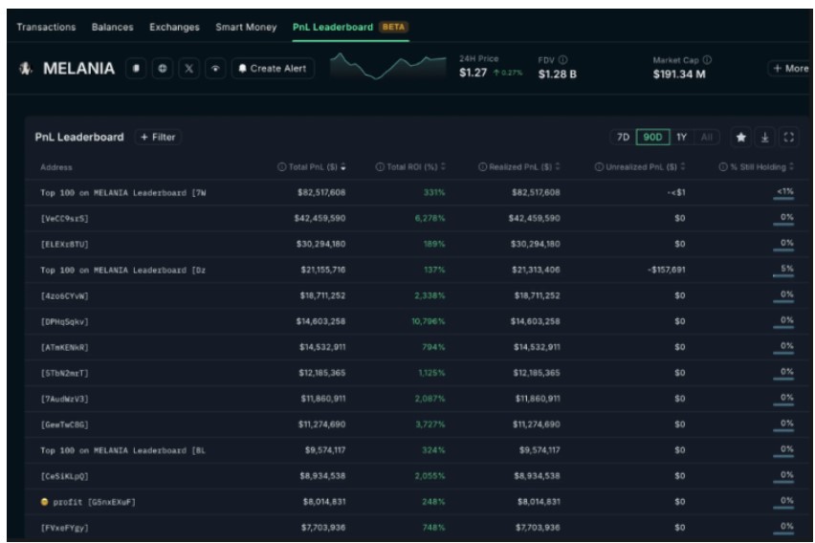Open address [4zo6CYvW]
Screen dimensions: 815x543
point(64,296)
